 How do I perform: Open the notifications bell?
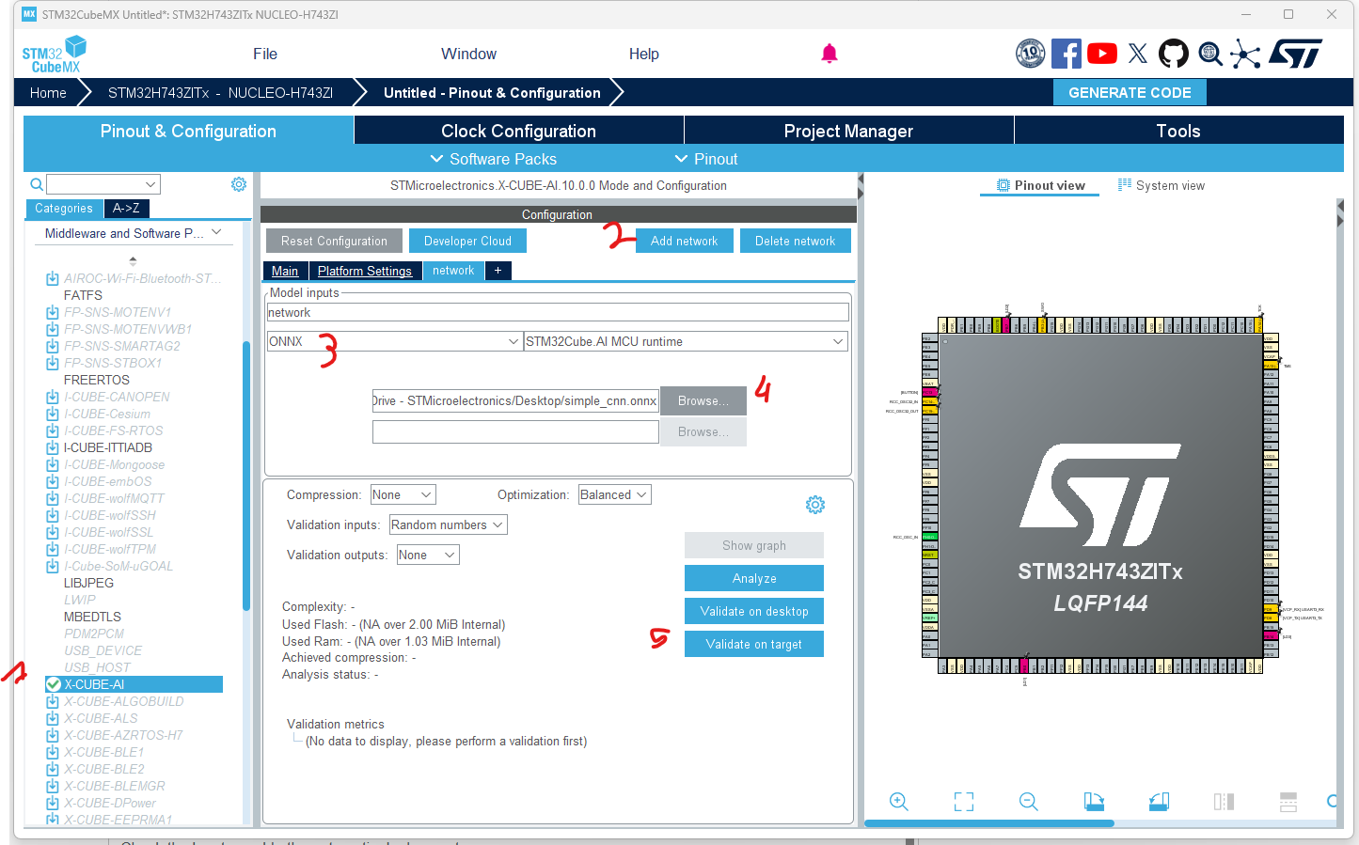pos(829,54)
